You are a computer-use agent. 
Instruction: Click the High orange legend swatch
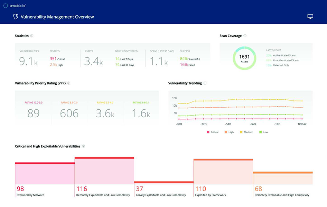point(226,132)
